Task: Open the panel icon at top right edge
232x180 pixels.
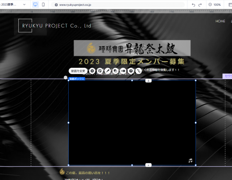Action: coord(230,4)
